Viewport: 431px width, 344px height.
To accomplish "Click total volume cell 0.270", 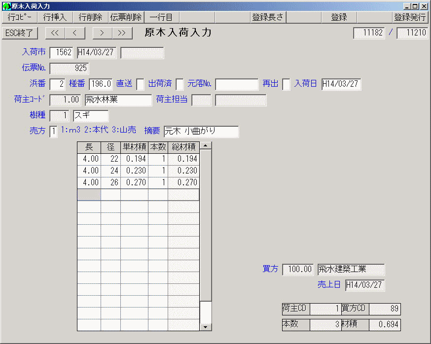I will pos(183,183).
